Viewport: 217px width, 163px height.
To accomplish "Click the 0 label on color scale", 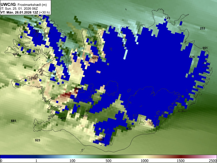I will click(1, 161).
